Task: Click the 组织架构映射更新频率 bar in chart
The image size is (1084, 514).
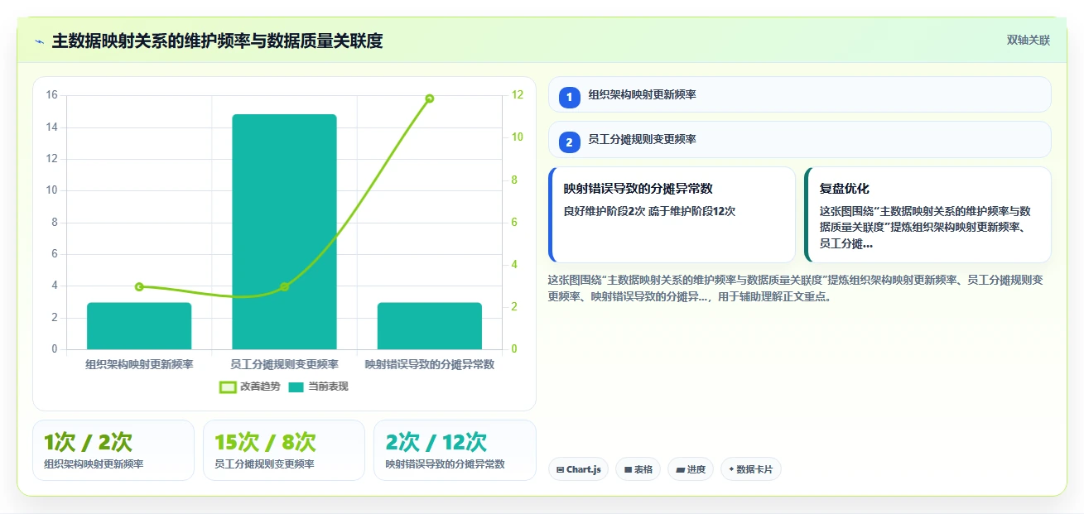Action: point(139,326)
